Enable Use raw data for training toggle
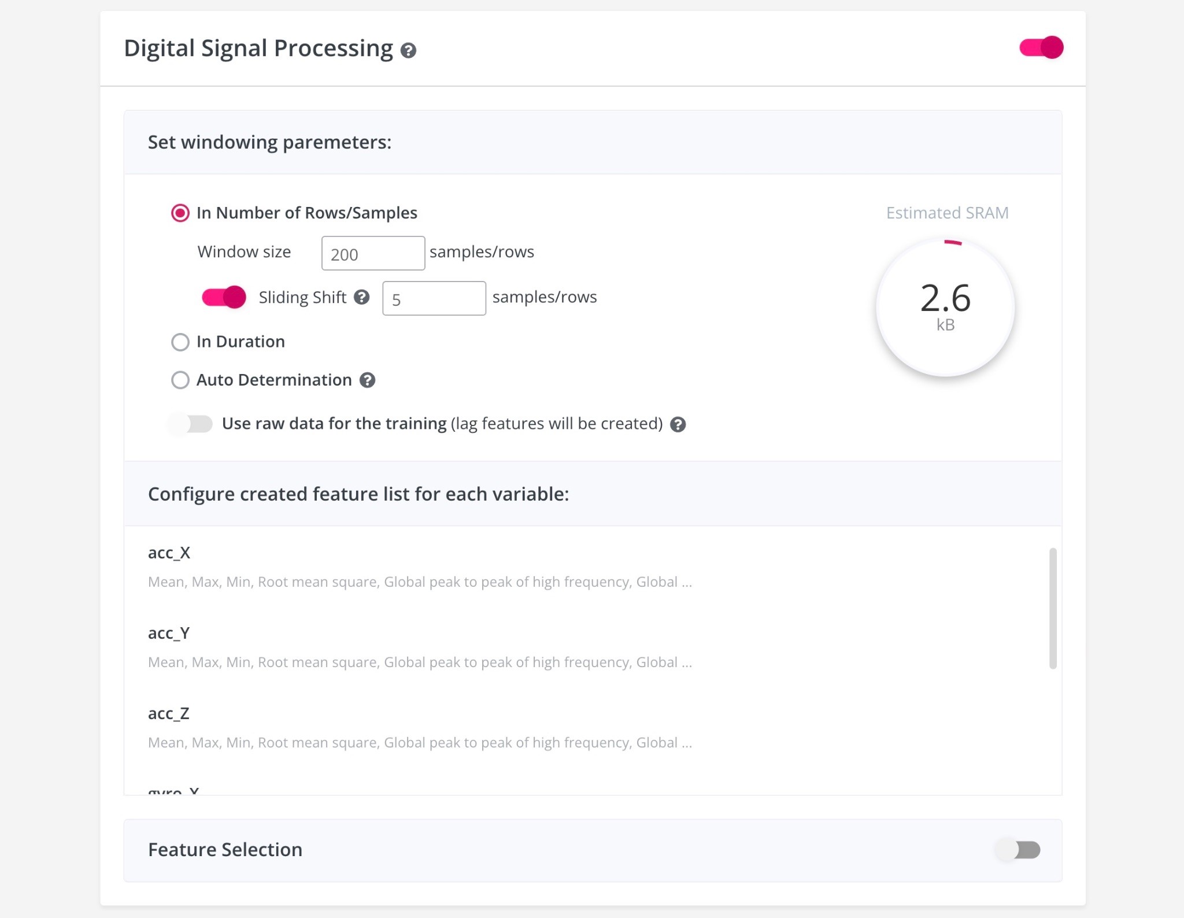 click(191, 424)
